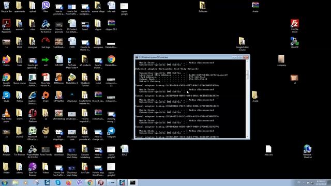This screenshot has width=331, height=186.
Task: Open the Network Shortcut icon
Action: point(308,149)
